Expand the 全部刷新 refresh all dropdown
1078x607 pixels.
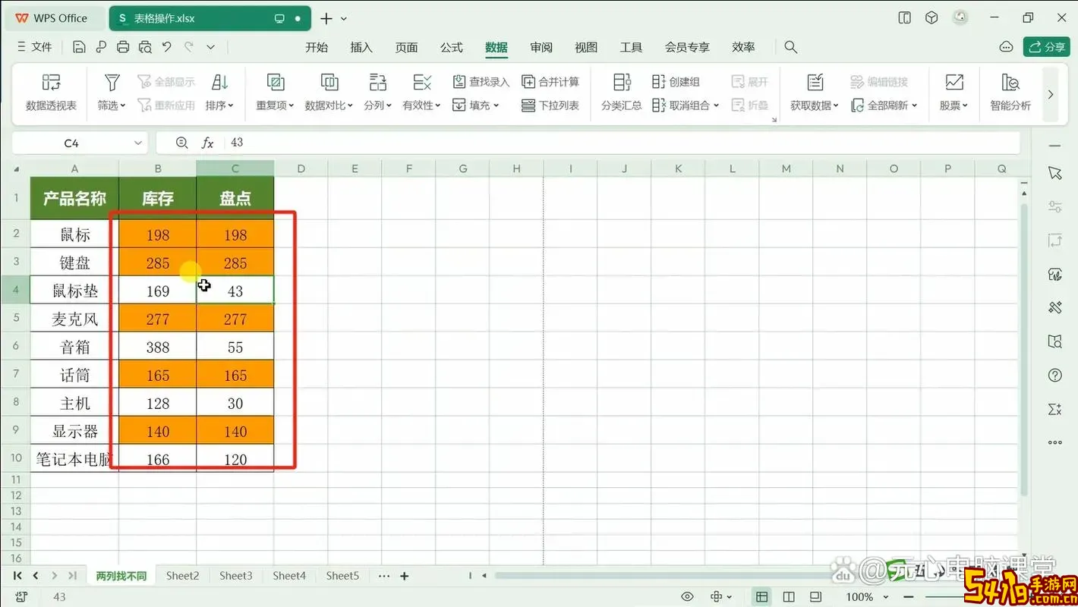pyautogui.click(x=915, y=105)
